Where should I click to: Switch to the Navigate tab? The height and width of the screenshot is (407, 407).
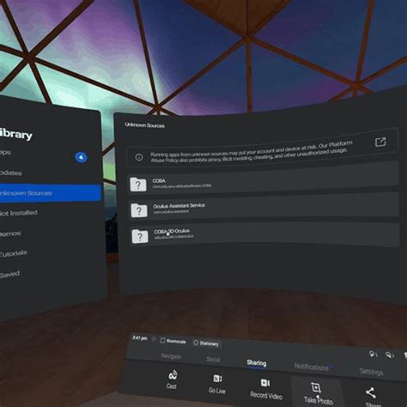click(x=171, y=356)
